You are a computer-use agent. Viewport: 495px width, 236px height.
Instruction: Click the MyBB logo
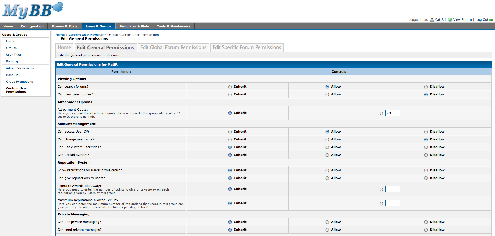pos(33,10)
